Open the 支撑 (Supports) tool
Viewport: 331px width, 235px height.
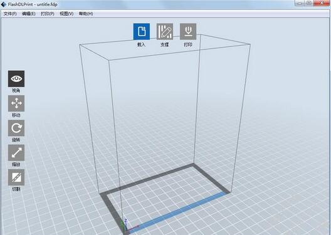[x=165, y=31]
